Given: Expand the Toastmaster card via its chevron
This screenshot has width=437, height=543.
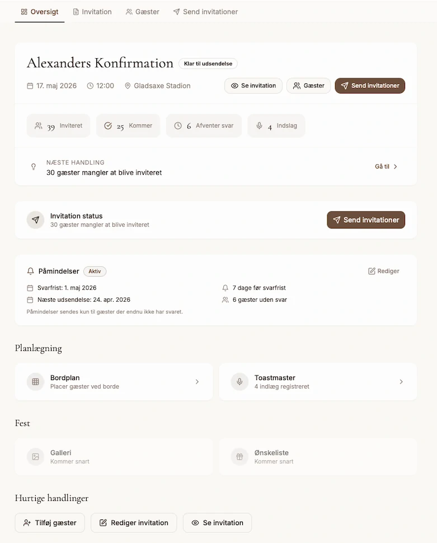Looking at the screenshot, I should click(401, 381).
